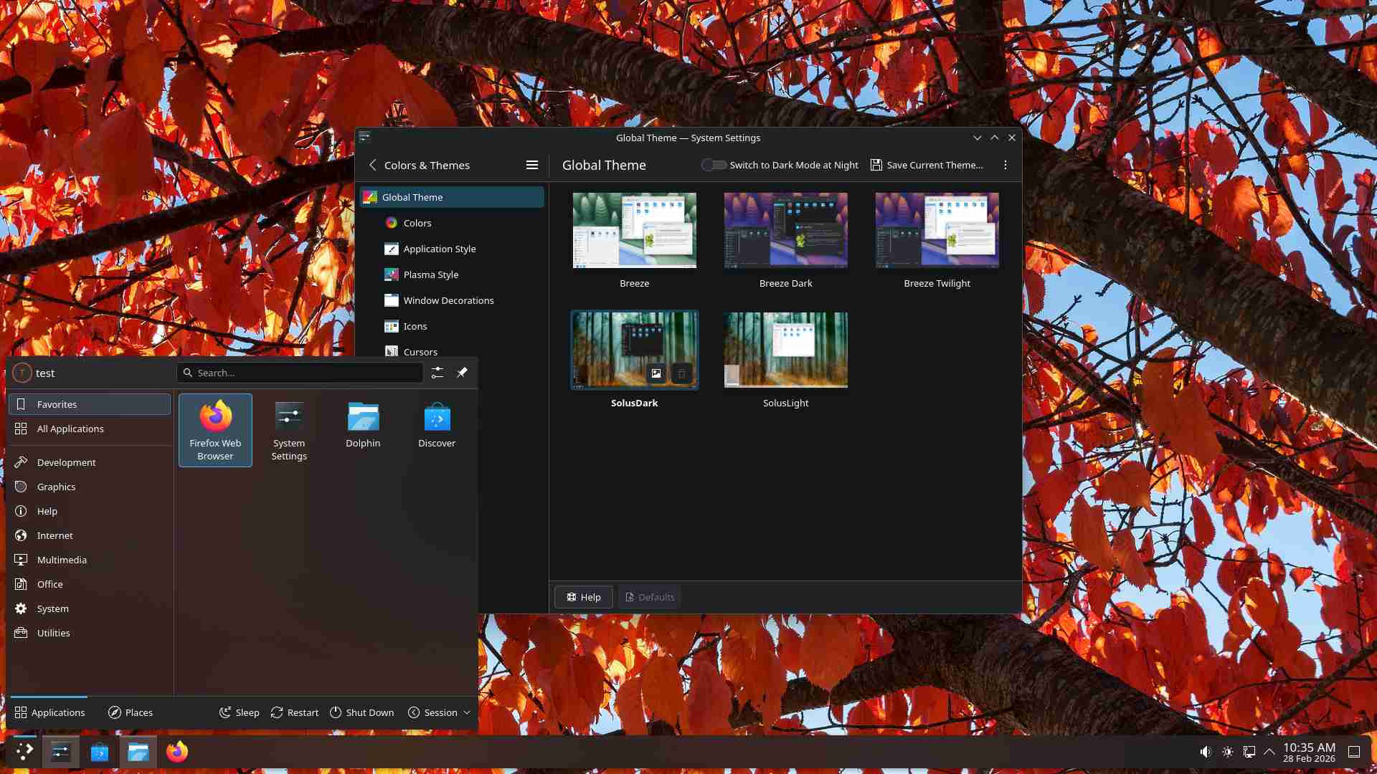Screen dimensions: 1377x774
Task: Click the SolusDark desktop layout preview icon
Action: click(x=656, y=373)
